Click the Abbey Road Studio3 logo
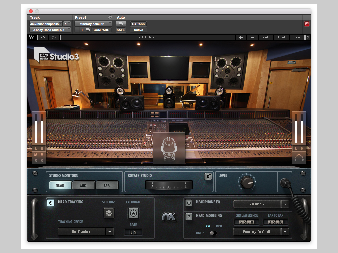This screenshot has height=253, width=338. point(56,55)
